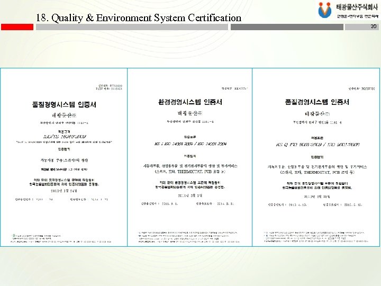This screenshot has height=286, width=381.
Task: Click the THERMOSTAT, PCB scope line in right certificate
Action: [x=317, y=172]
